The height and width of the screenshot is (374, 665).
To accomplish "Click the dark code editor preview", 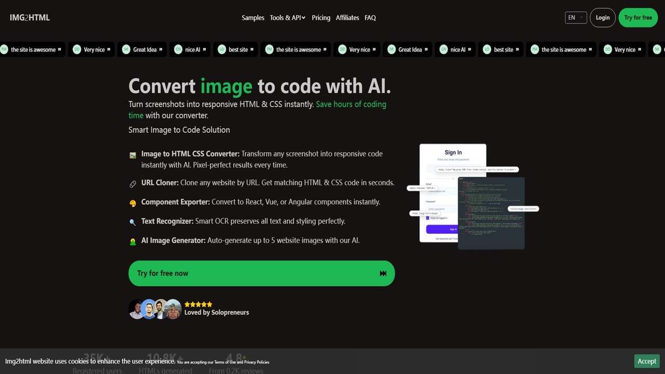I will (491, 213).
